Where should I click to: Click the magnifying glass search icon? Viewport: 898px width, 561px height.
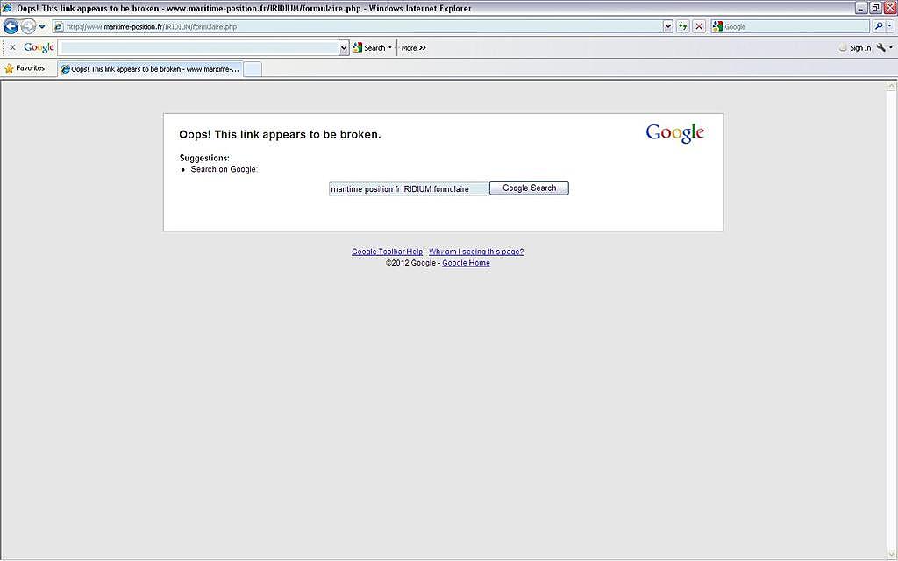[879, 26]
